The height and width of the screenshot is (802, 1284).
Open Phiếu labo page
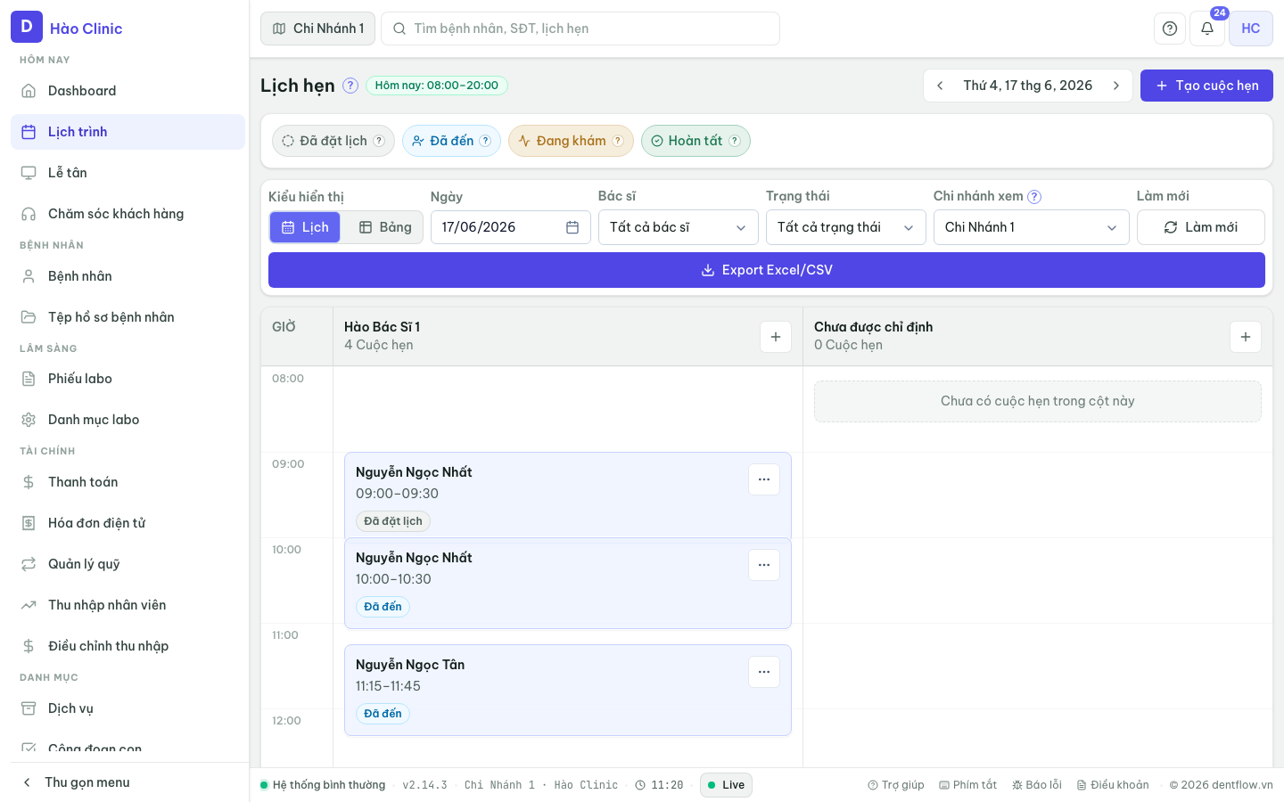point(128,379)
